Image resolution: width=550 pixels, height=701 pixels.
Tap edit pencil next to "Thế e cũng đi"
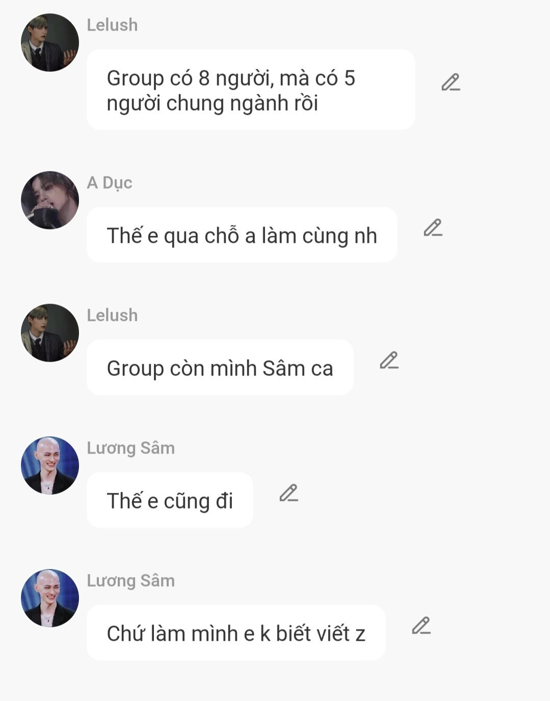[x=289, y=493]
